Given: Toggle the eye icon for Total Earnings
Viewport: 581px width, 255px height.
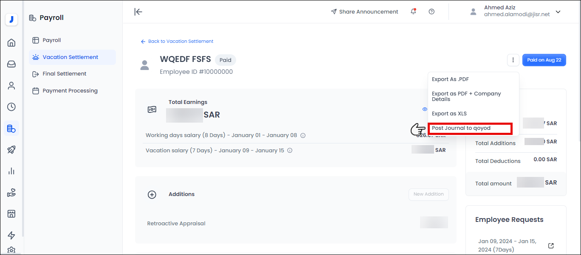Looking at the screenshot, I should tap(425, 109).
